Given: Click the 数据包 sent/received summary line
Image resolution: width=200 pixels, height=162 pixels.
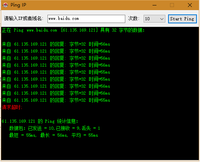Looking at the screenshot, I should (54, 129).
